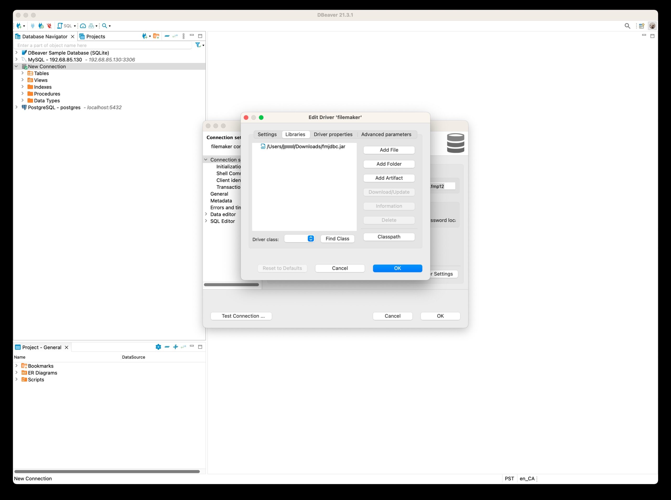This screenshot has width=671, height=500.
Task: Click the New Database Connection plug icon
Action: (19, 26)
